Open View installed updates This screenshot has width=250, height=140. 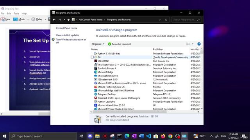pos(68,35)
